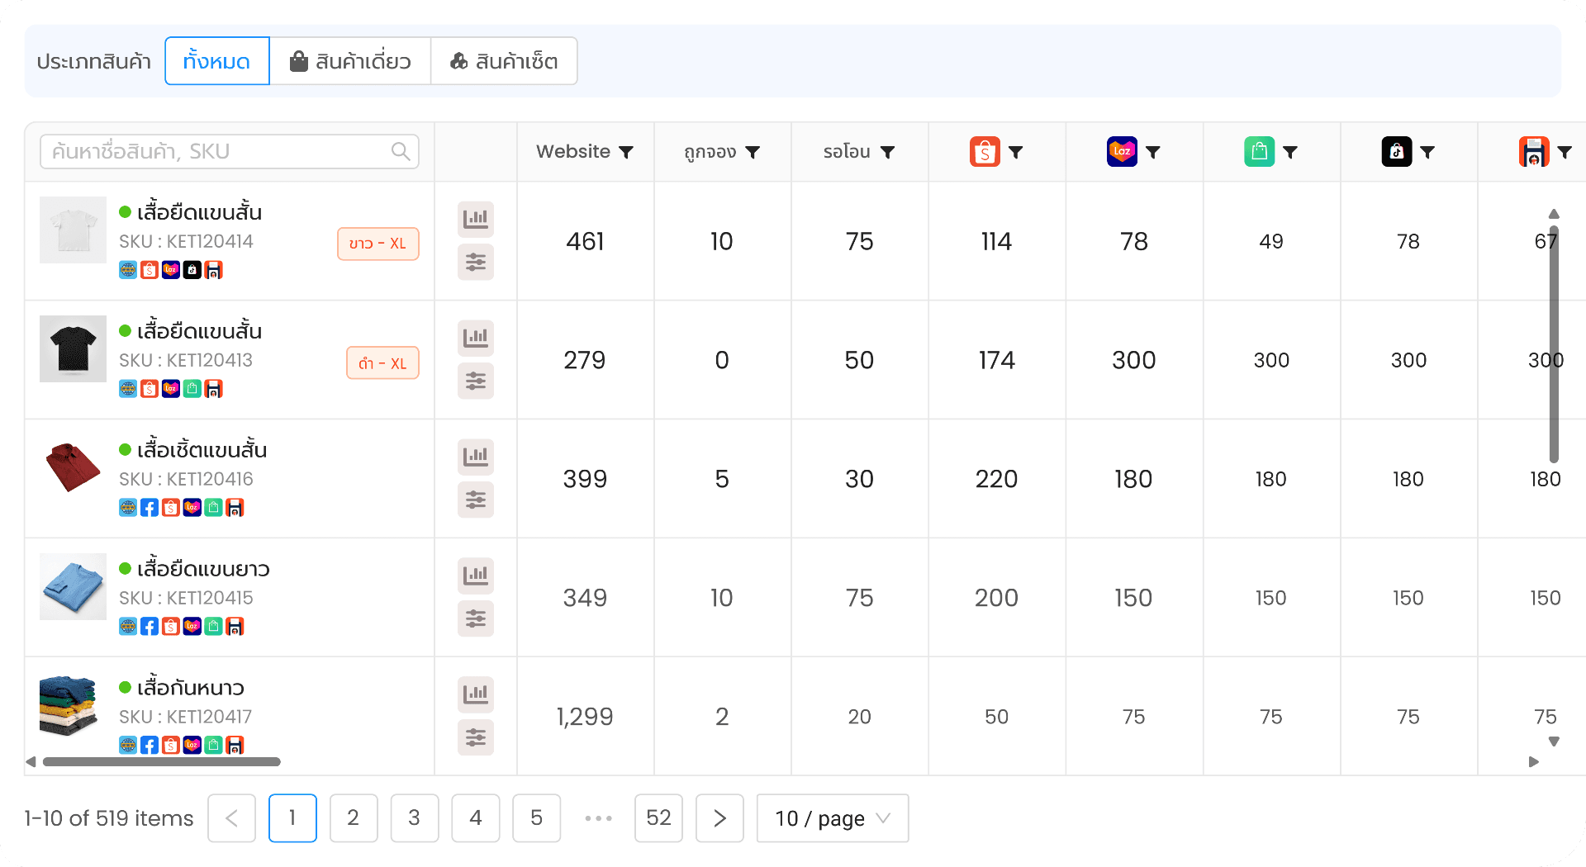The width and height of the screenshot is (1586, 867).
Task: Go to page 52 of results
Action: (658, 818)
